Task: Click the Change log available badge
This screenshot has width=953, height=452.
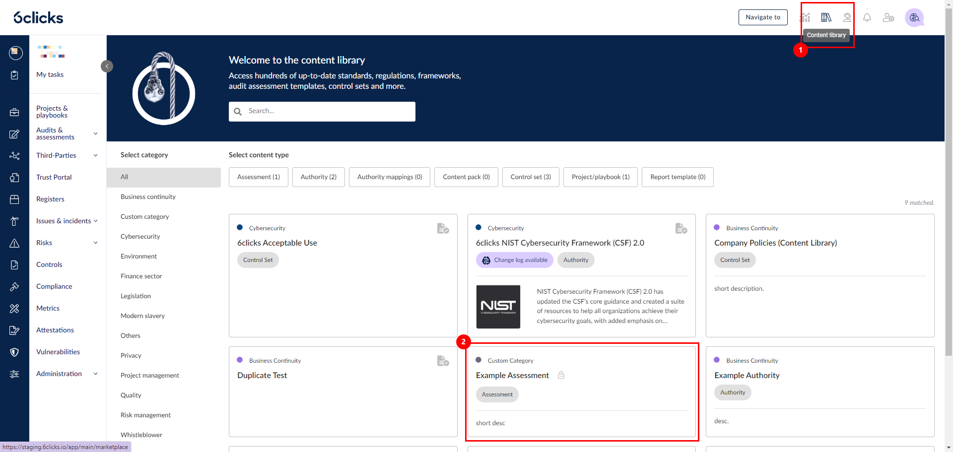Action: (x=515, y=260)
